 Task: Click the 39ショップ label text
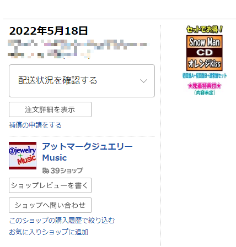click(67, 171)
